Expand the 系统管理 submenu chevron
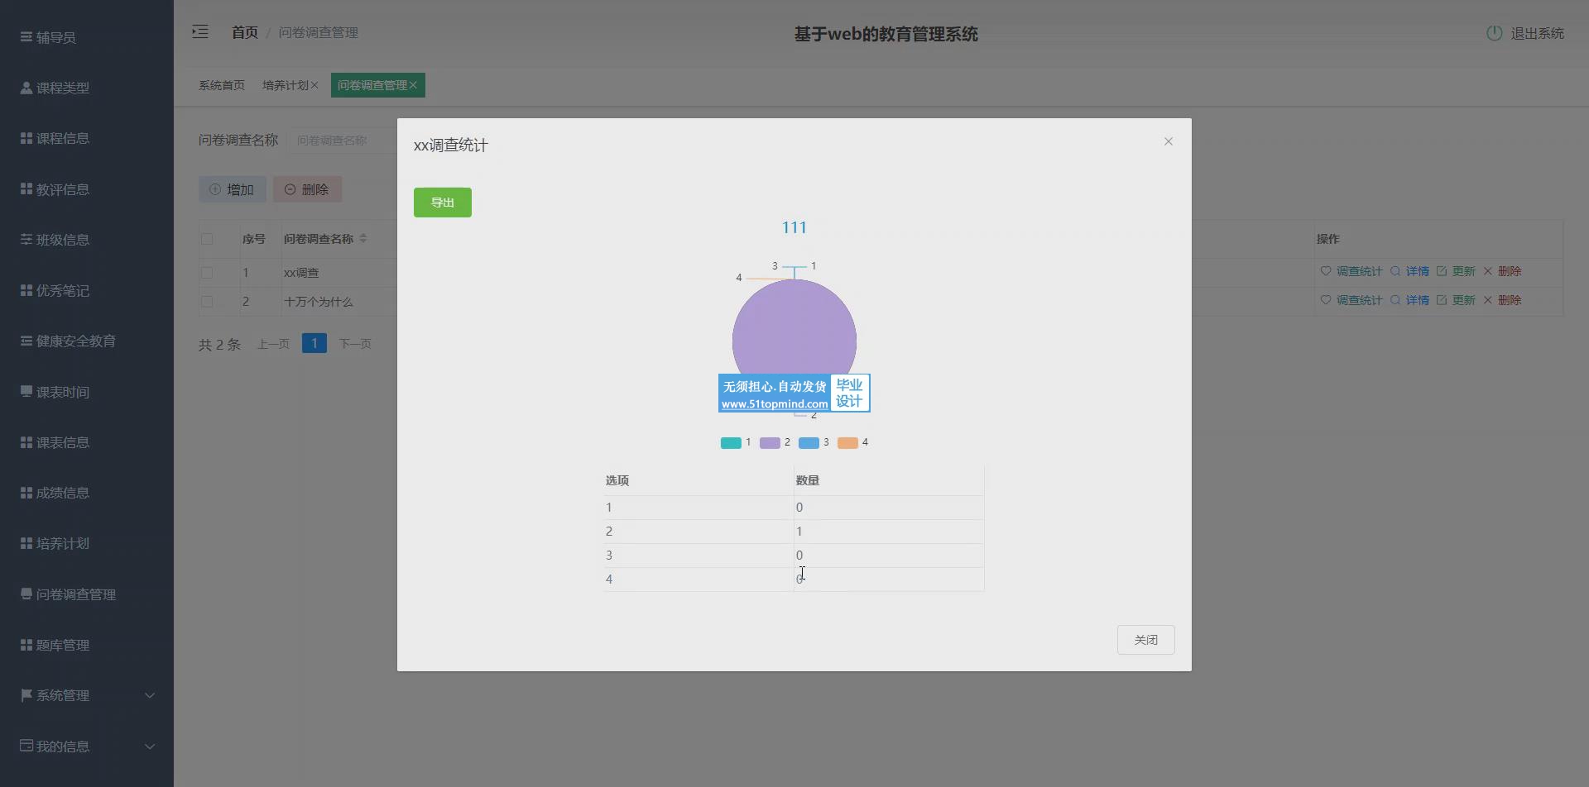1589x787 pixels. [150, 695]
